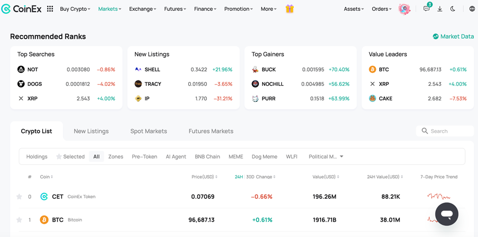Screen dimensions: 478x237
Task: Switch change column to 24H
Action: pyautogui.click(x=239, y=177)
